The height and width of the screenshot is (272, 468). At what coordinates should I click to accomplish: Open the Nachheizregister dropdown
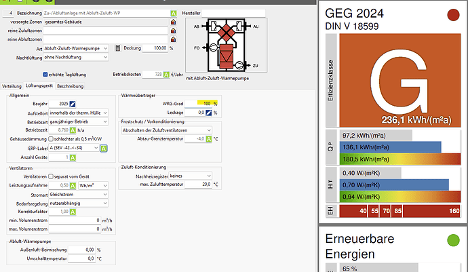(x=190, y=175)
